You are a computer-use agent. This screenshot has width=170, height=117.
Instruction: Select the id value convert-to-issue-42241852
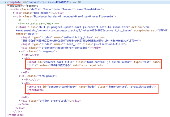[48, 2]
